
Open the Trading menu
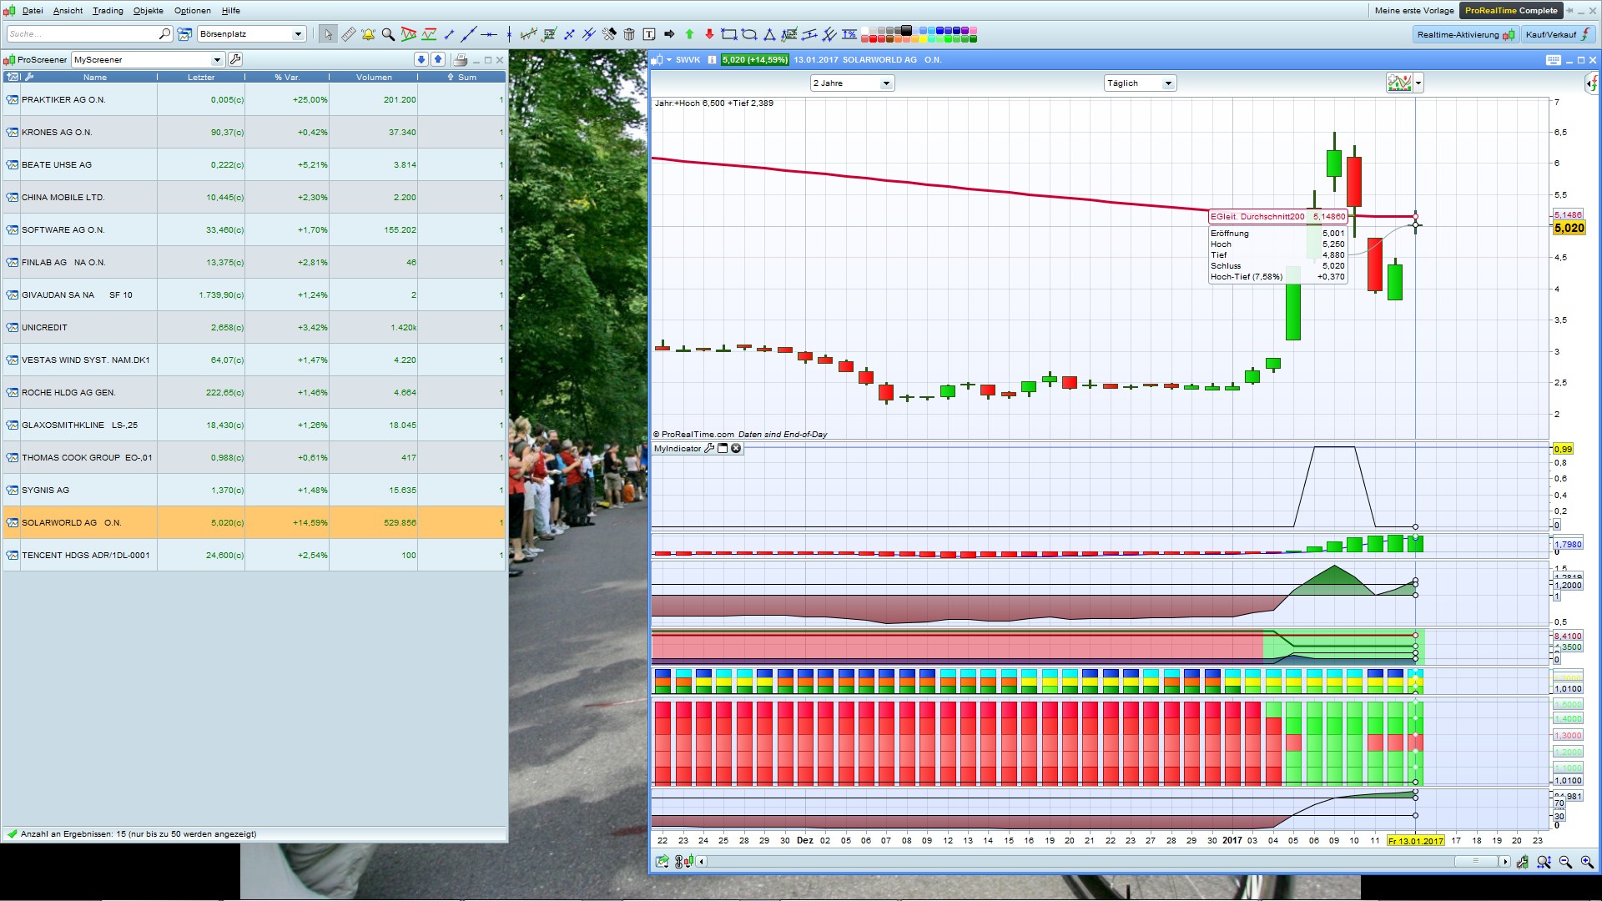point(108,11)
